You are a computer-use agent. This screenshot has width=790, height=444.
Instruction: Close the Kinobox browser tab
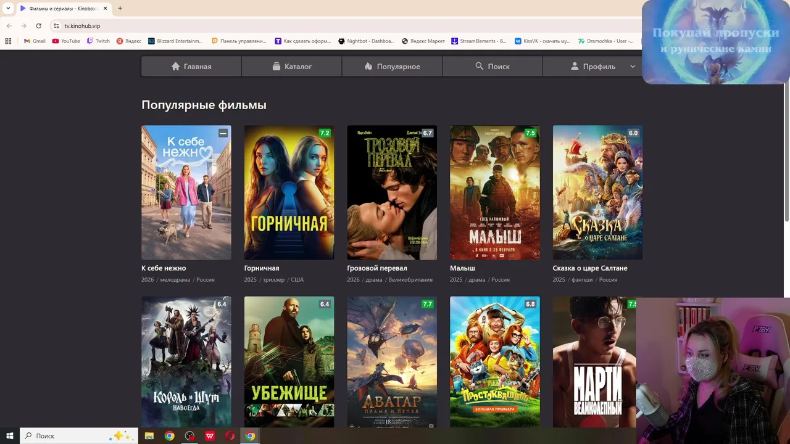[105, 9]
